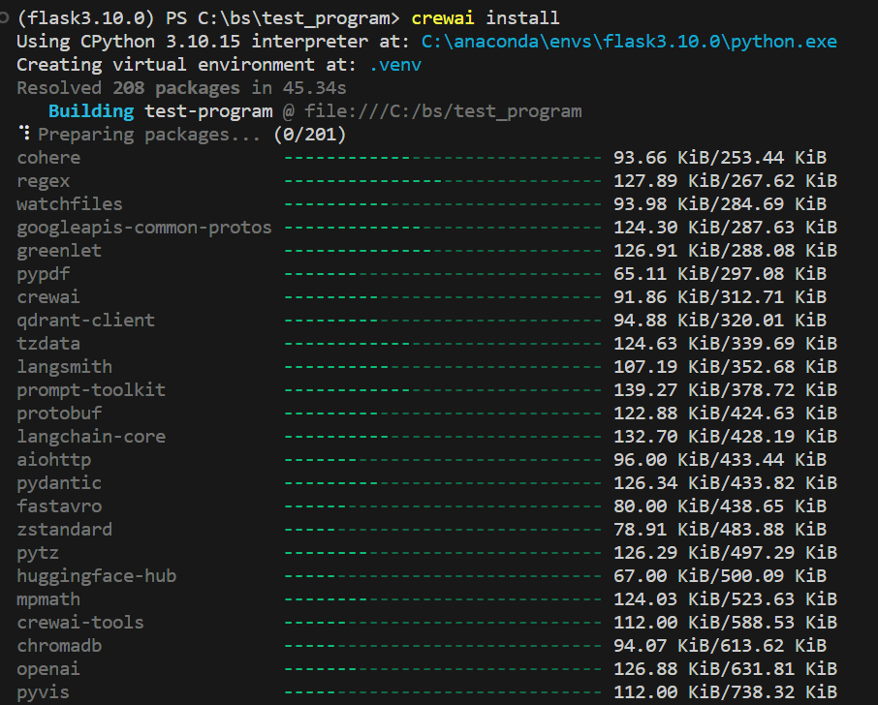Click the 'cohere' package name
This screenshot has width=878, height=705.
pos(48,158)
